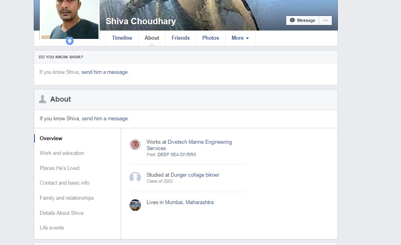
Task: Open the Mumbai, Maharashtra link
Action: [x=189, y=202]
